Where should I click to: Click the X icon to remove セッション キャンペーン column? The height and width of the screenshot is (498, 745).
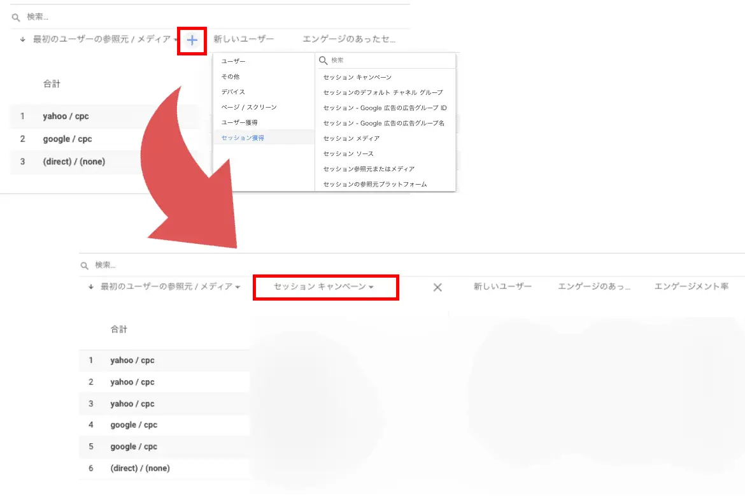(437, 287)
